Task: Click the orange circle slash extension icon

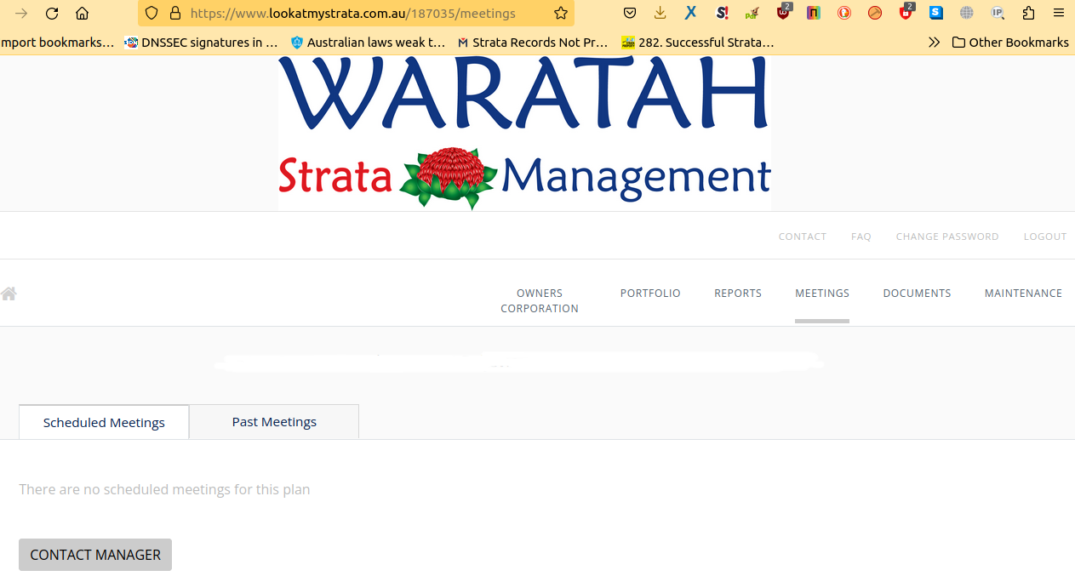Action: click(875, 14)
